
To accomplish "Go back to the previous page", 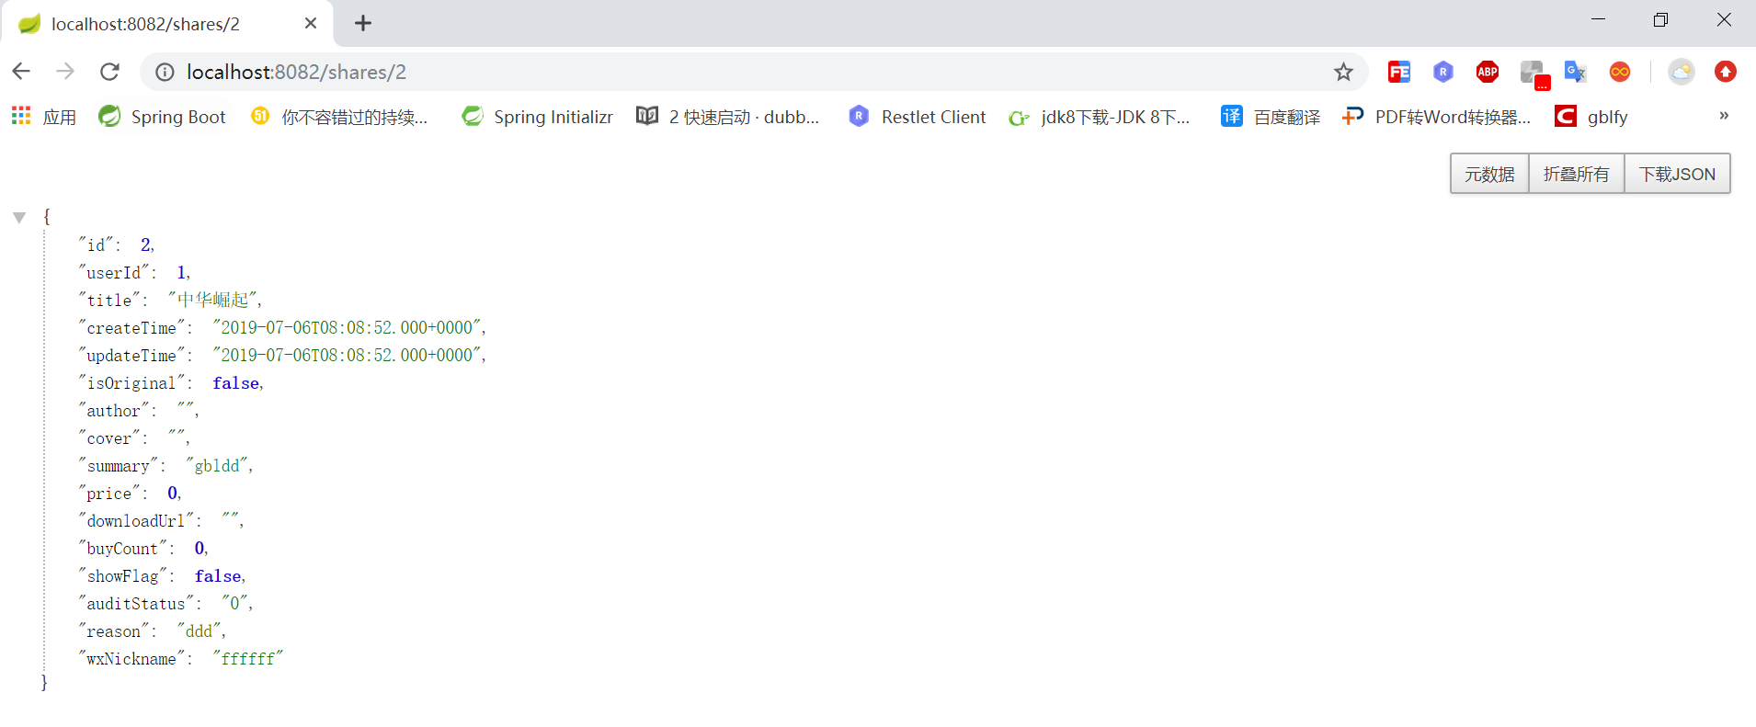I will 22,72.
